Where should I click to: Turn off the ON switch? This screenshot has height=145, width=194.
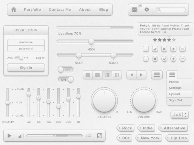tap(66, 80)
